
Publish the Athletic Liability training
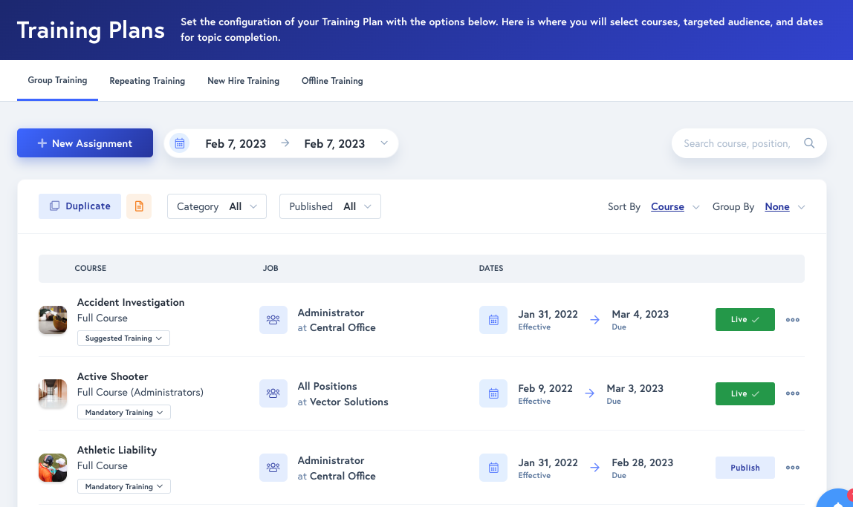pyautogui.click(x=745, y=468)
